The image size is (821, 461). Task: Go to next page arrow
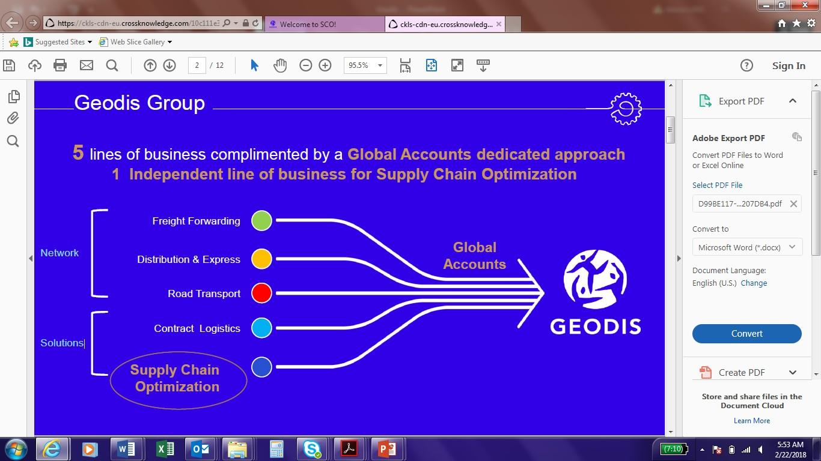(x=169, y=65)
